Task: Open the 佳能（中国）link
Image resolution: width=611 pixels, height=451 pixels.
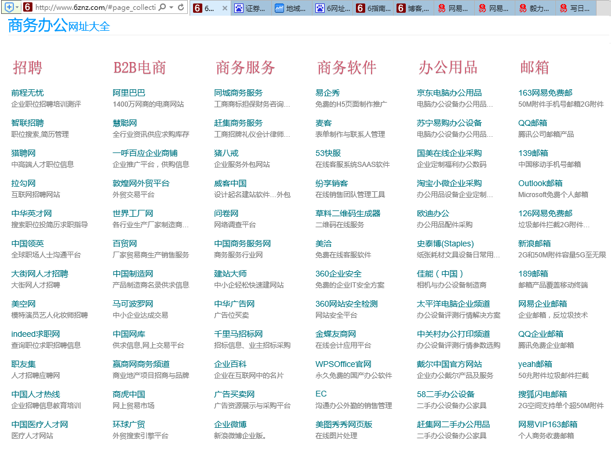Action: (x=440, y=274)
